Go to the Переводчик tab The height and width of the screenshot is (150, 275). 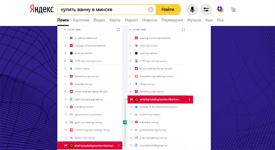[x=172, y=20]
